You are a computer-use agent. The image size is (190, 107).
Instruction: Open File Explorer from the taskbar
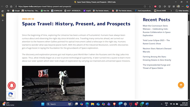pyautogui.click(x=92, y=104)
